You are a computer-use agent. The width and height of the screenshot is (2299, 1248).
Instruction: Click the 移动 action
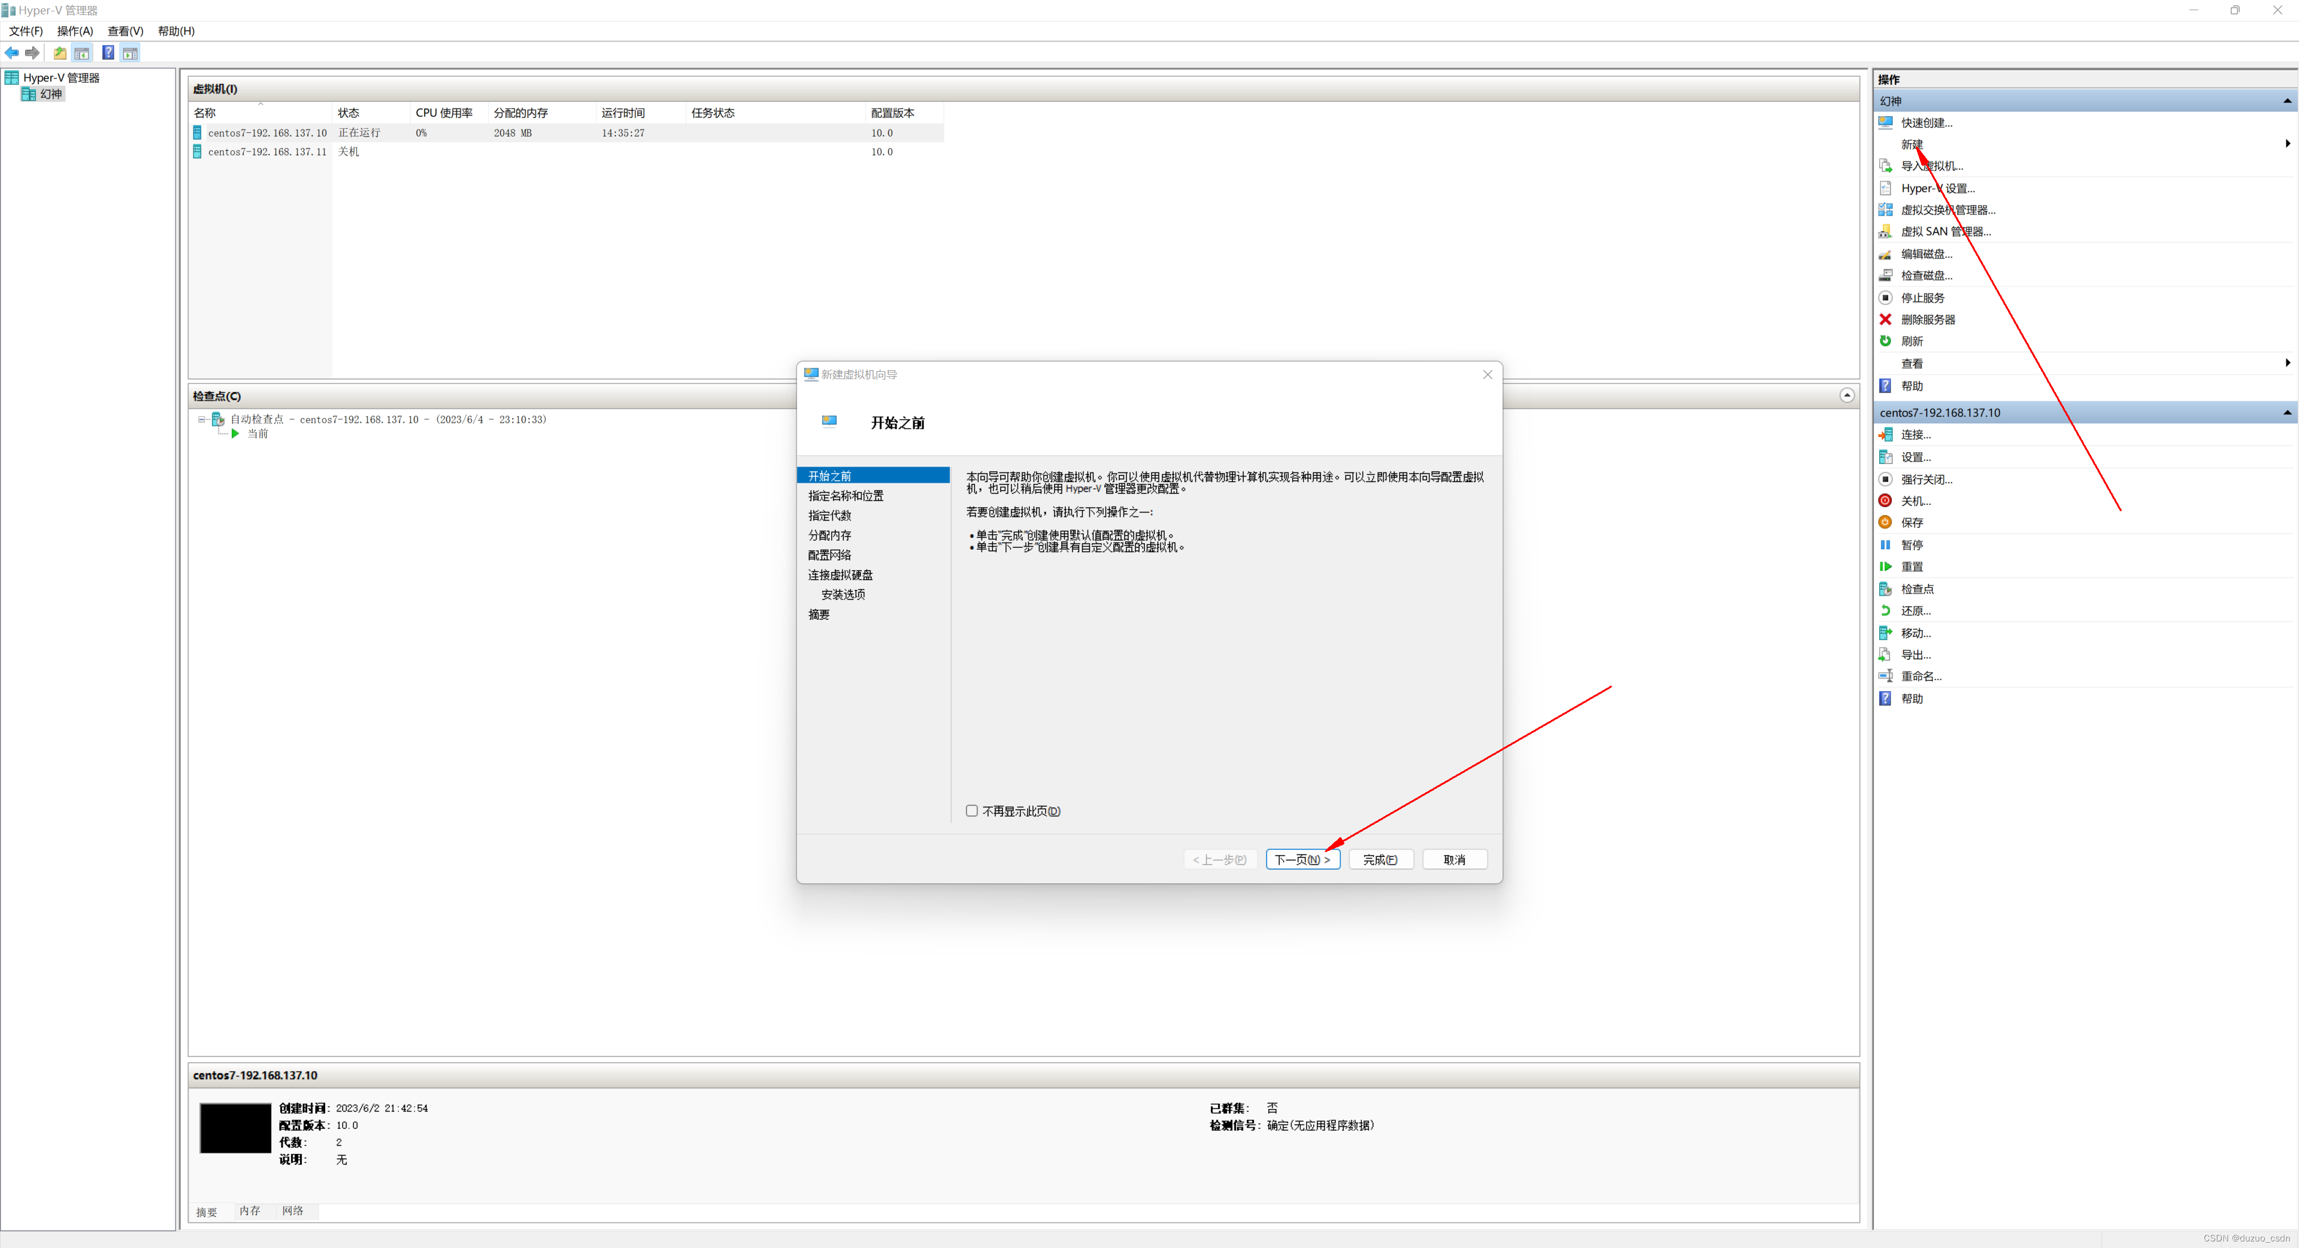tap(1915, 633)
